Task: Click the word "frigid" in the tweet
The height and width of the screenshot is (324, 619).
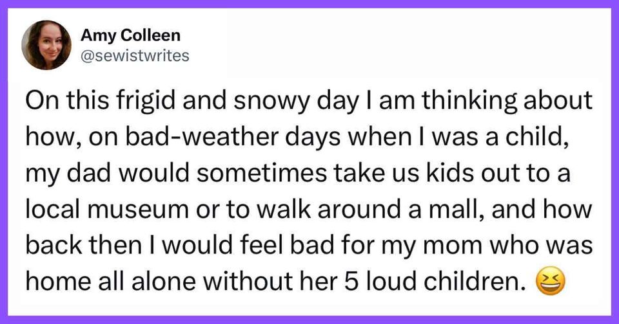Action: [145, 101]
